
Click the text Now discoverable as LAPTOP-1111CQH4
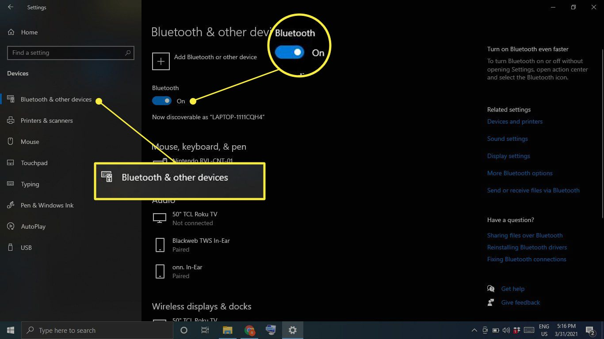(x=208, y=117)
